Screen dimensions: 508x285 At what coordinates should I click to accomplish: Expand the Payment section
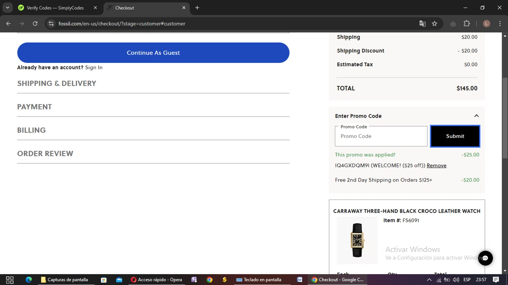[153, 107]
